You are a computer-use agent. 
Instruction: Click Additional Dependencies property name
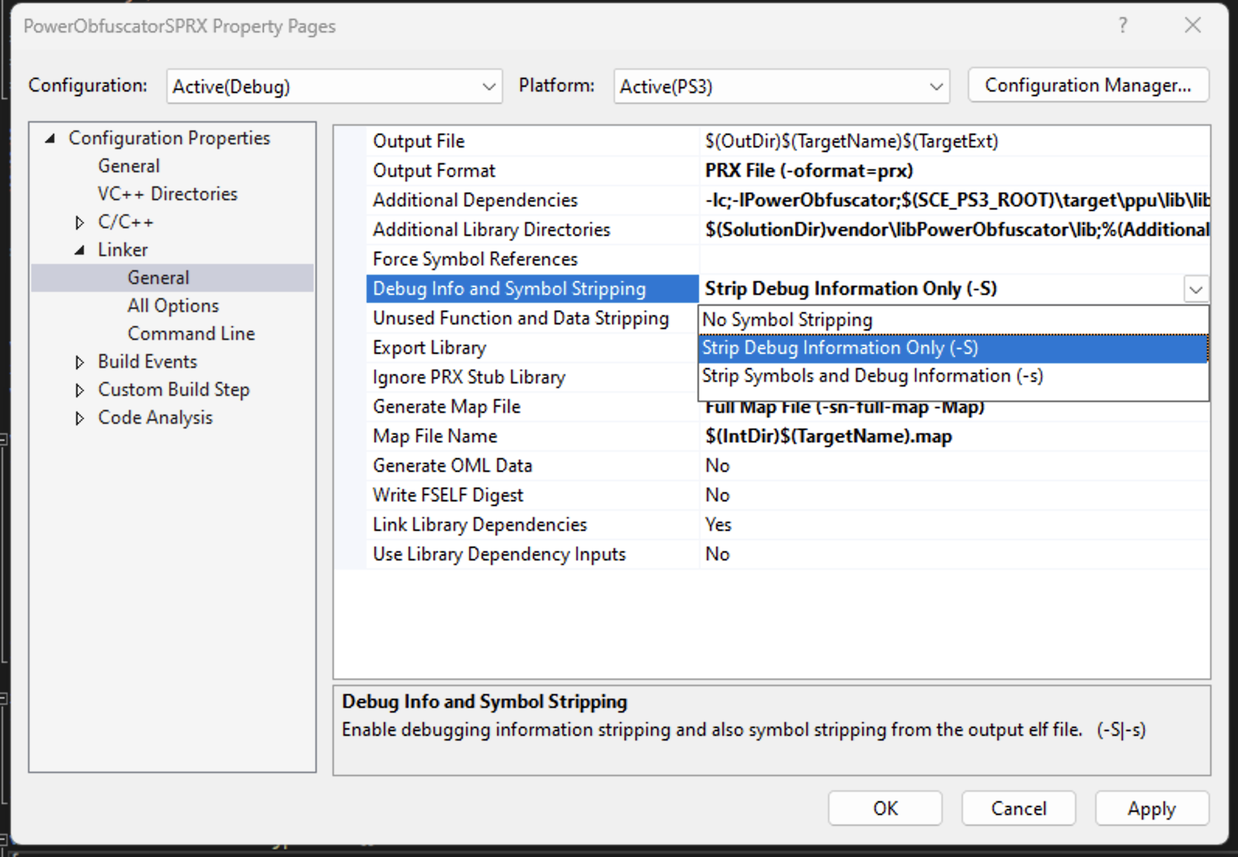(475, 200)
